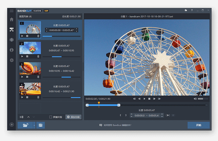Delete segment 3 with trash icon
Viewport: 218px width, 141px height.
point(38,77)
